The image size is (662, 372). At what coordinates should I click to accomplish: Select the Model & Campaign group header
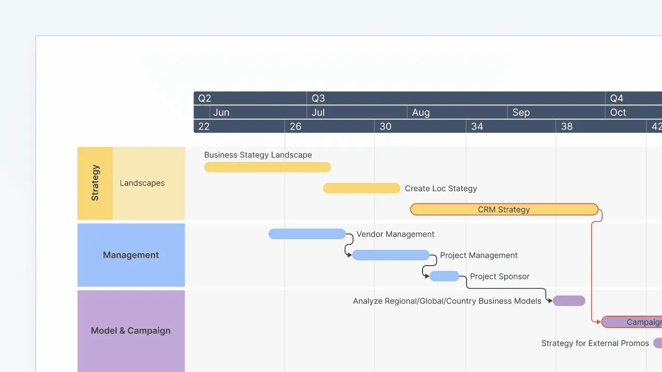pyautogui.click(x=130, y=331)
